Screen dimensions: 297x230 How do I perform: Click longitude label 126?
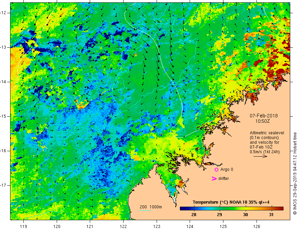[x=256, y=226]
